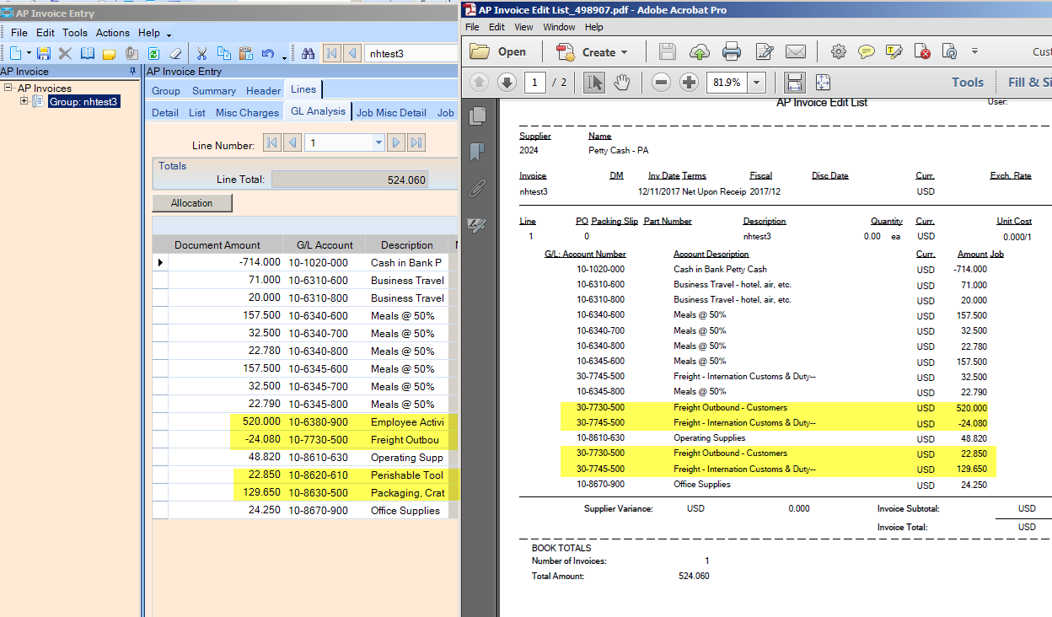
Task: Select the Hand pan tool in Acrobat
Action: pos(622,83)
